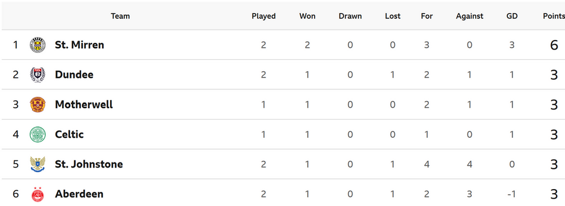The height and width of the screenshot is (206, 565).
Task: Click the Team column header
Action: coord(120,16)
